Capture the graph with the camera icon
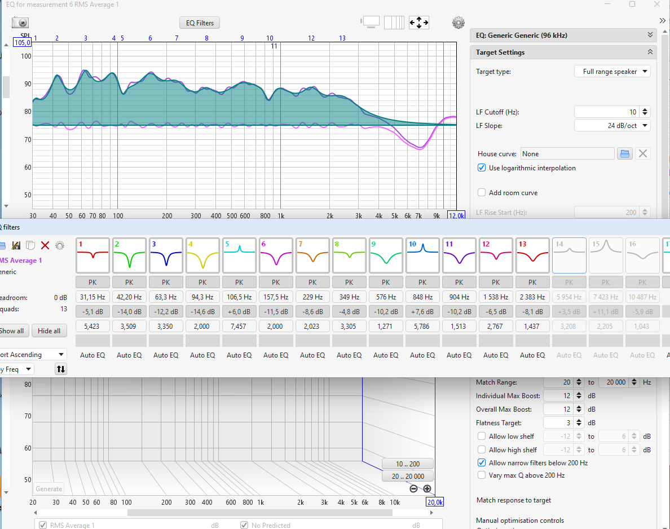670x529 pixels. (x=21, y=23)
